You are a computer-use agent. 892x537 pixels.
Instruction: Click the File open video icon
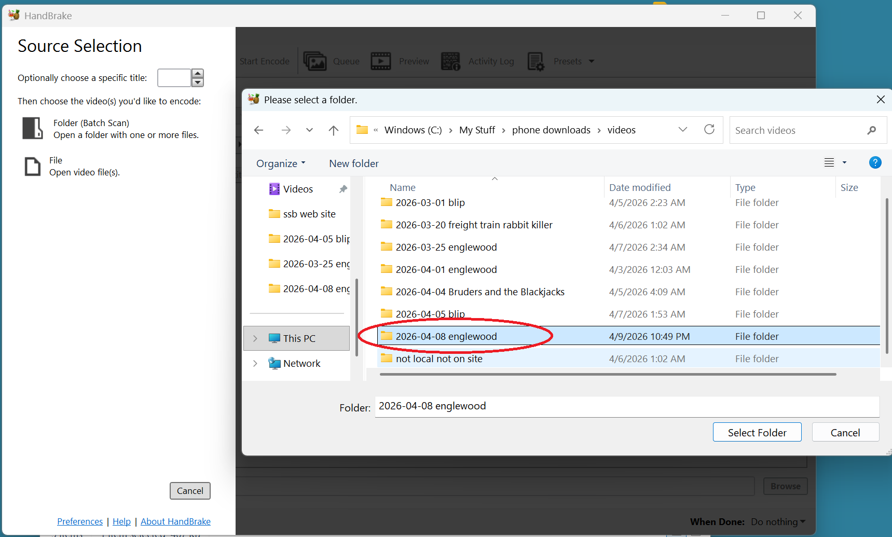32,167
